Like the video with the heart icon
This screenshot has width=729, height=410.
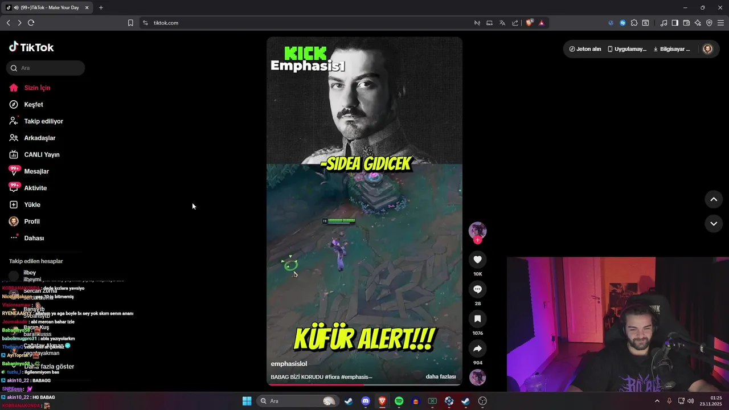click(477, 260)
